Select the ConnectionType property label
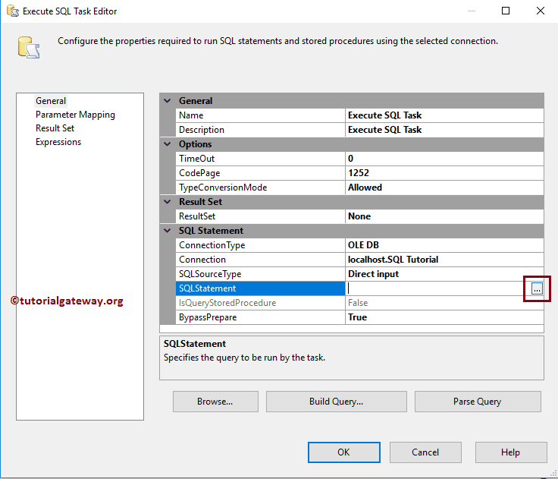The width and height of the screenshot is (558, 479). point(260,245)
